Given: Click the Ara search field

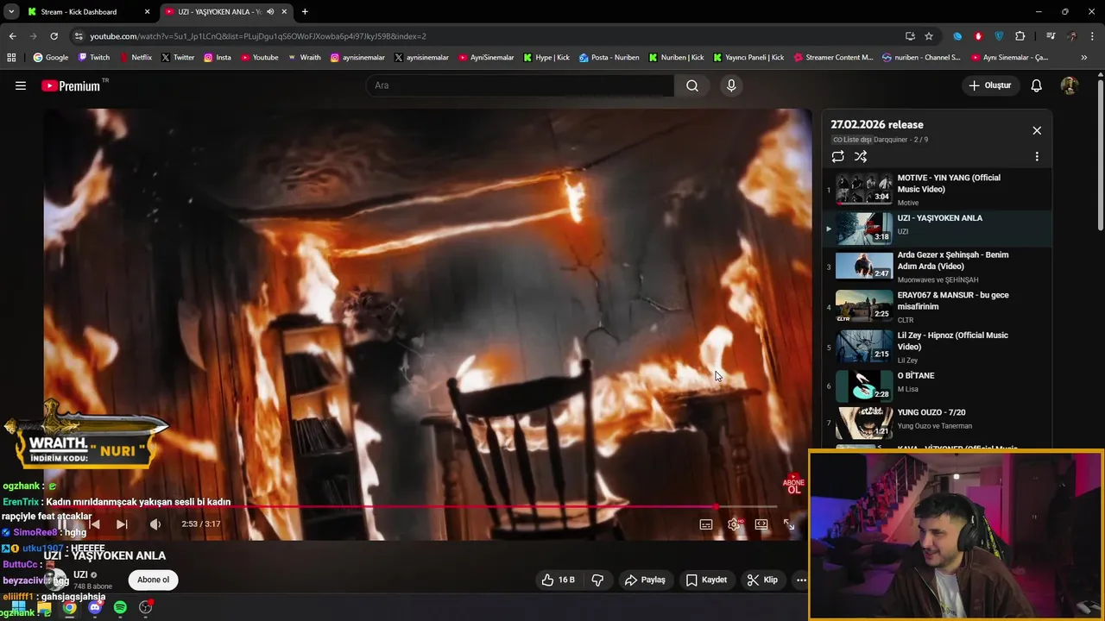Looking at the screenshot, I should (x=521, y=85).
